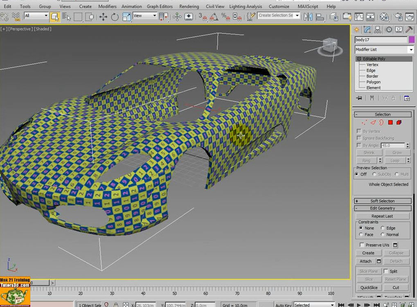
Task: Select Polygon sub-object red square icon
Action: 390,122
